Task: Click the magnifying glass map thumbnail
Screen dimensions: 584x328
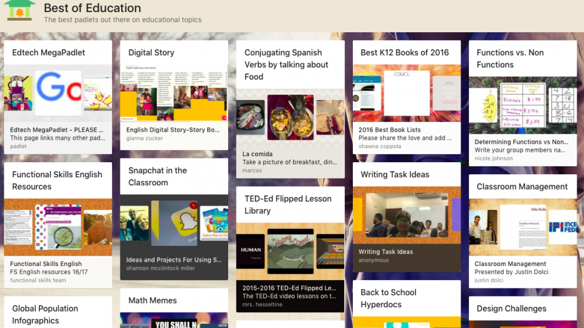Action: [x=58, y=227]
